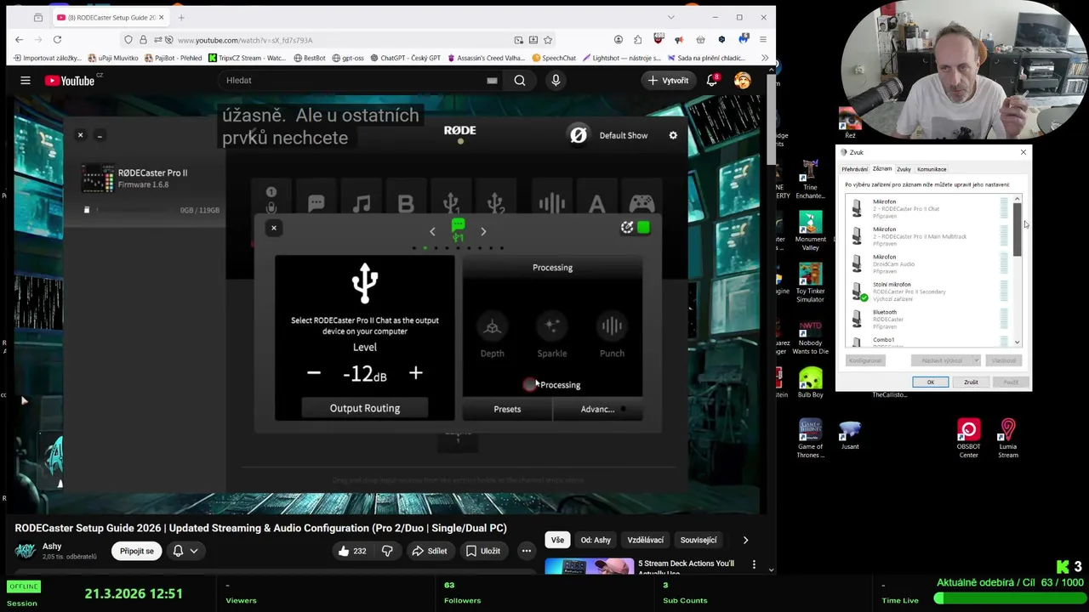Select Bluetooth RODECaster recording device
The image size is (1089, 612).
927,319
